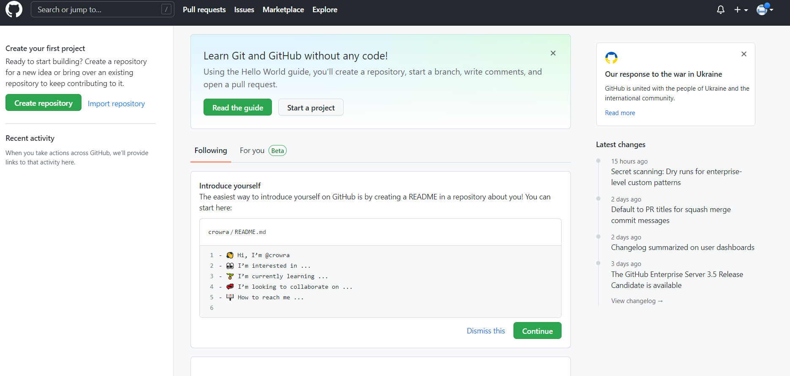Switch to the For you tab

[252, 150]
